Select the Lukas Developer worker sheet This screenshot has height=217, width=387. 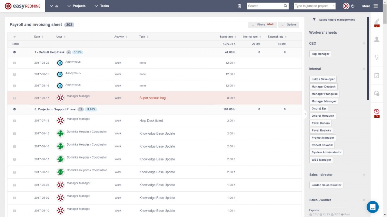pyautogui.click(x=323, y=79)
